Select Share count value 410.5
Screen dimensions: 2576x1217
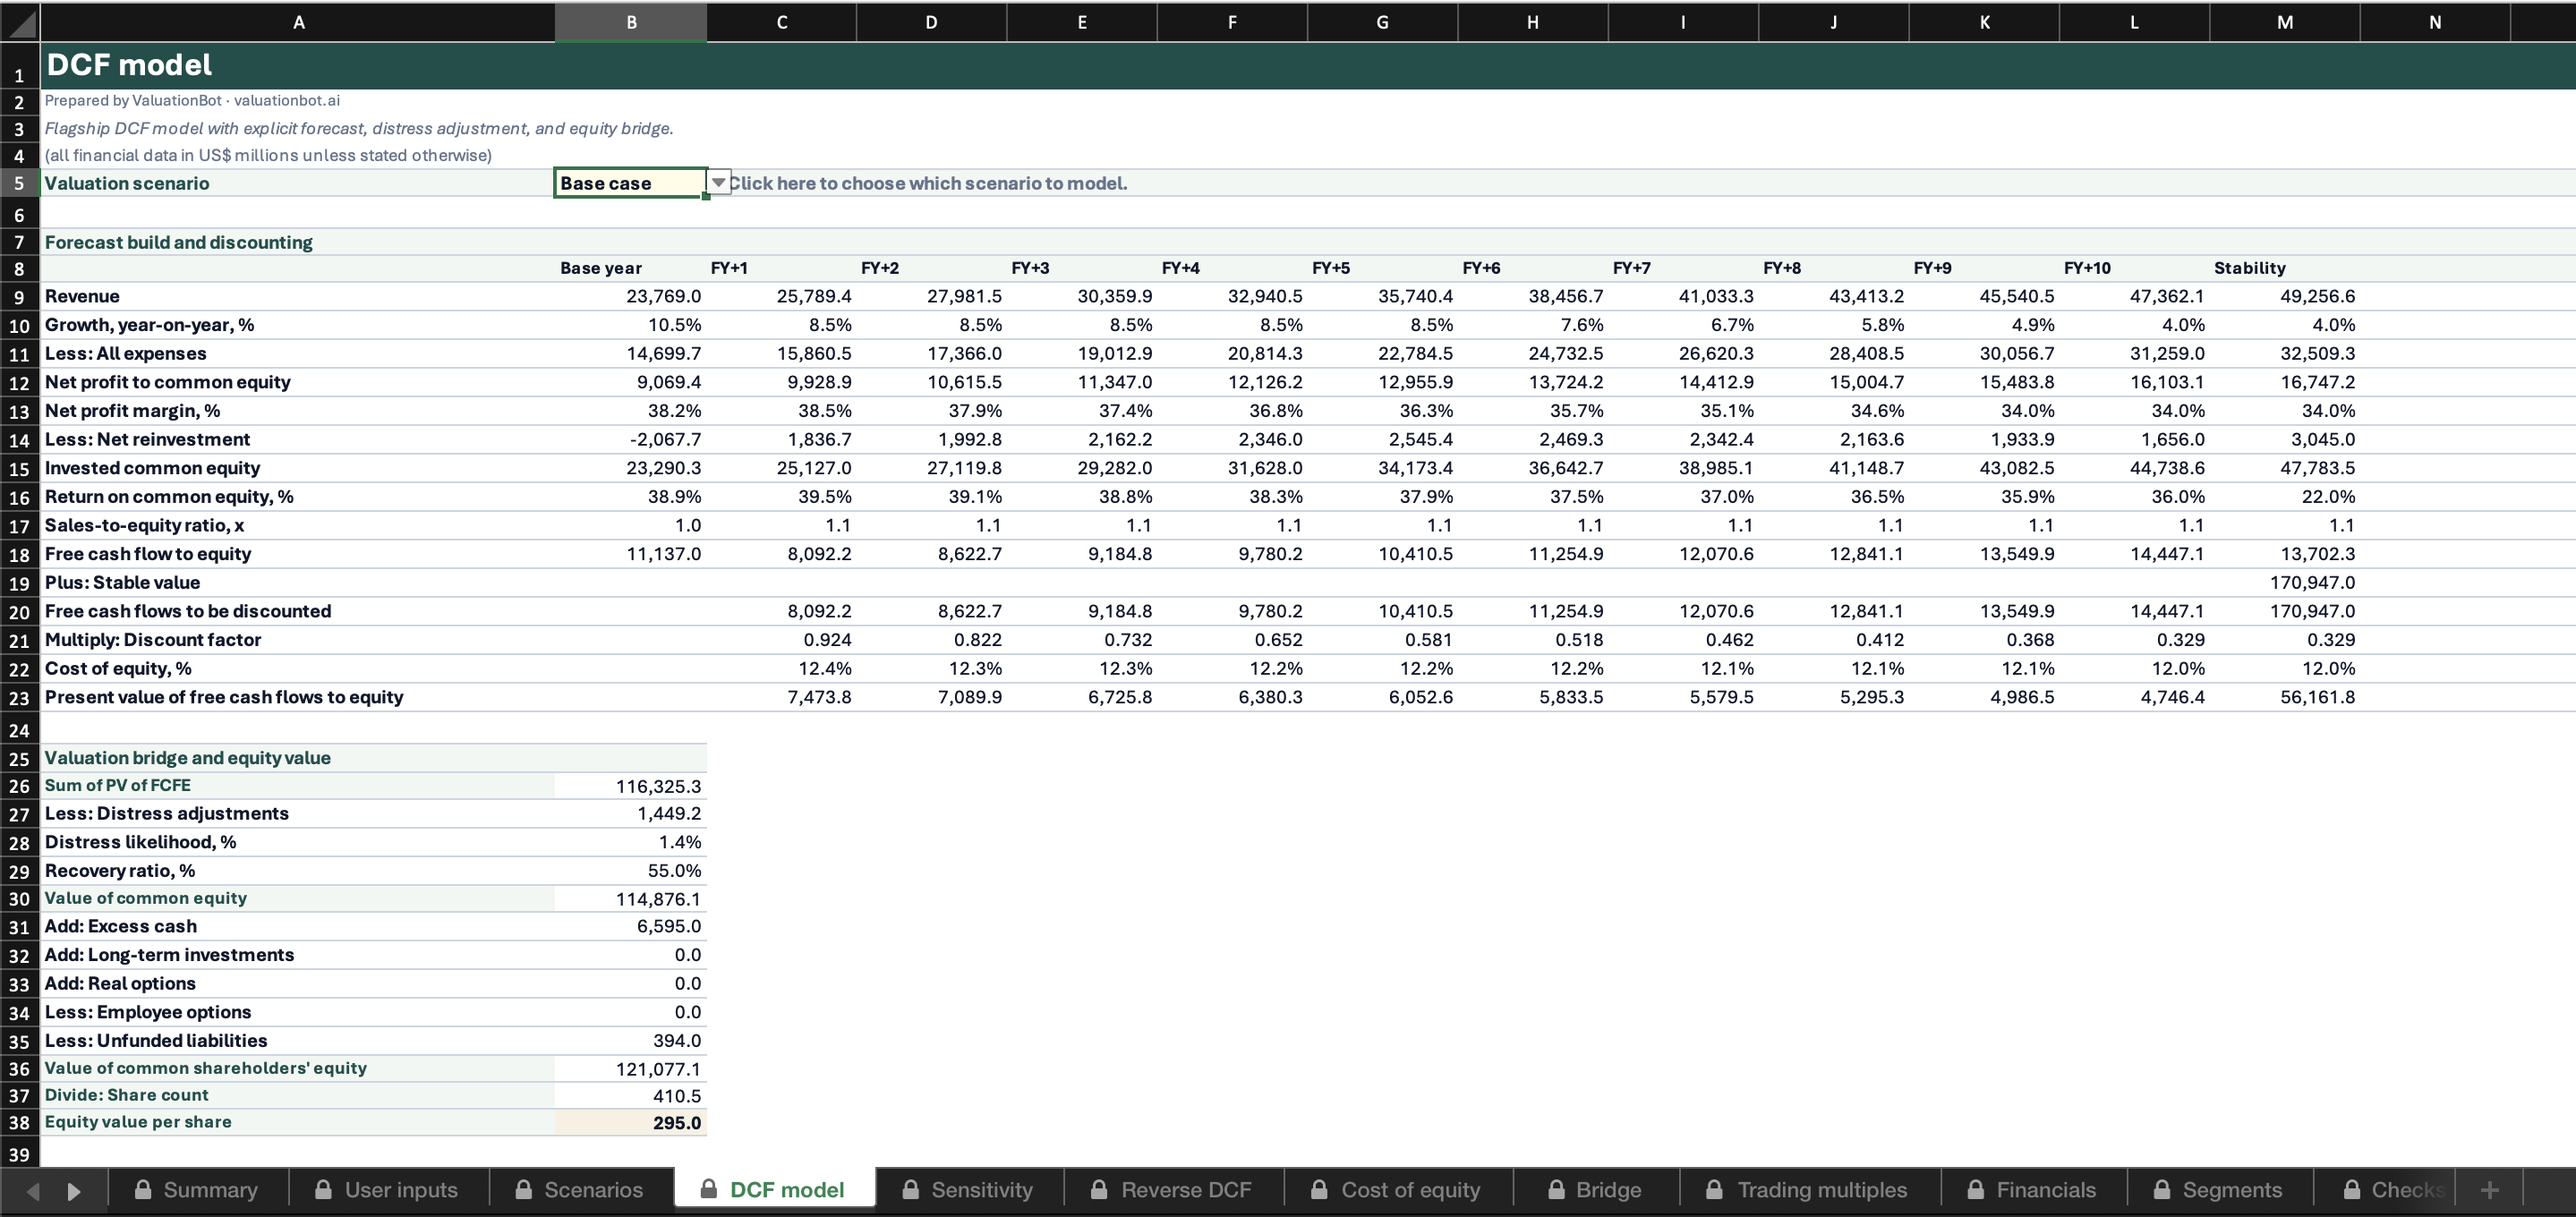(x=631, y=1096)
